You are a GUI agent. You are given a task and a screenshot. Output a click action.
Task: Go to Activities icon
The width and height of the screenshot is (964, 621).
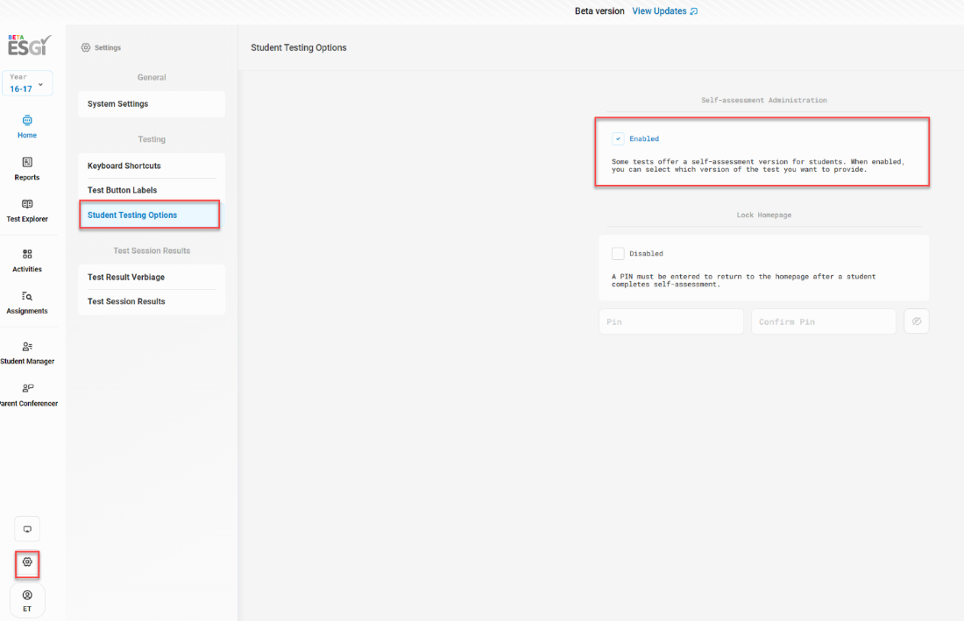[x=27, y=255]
